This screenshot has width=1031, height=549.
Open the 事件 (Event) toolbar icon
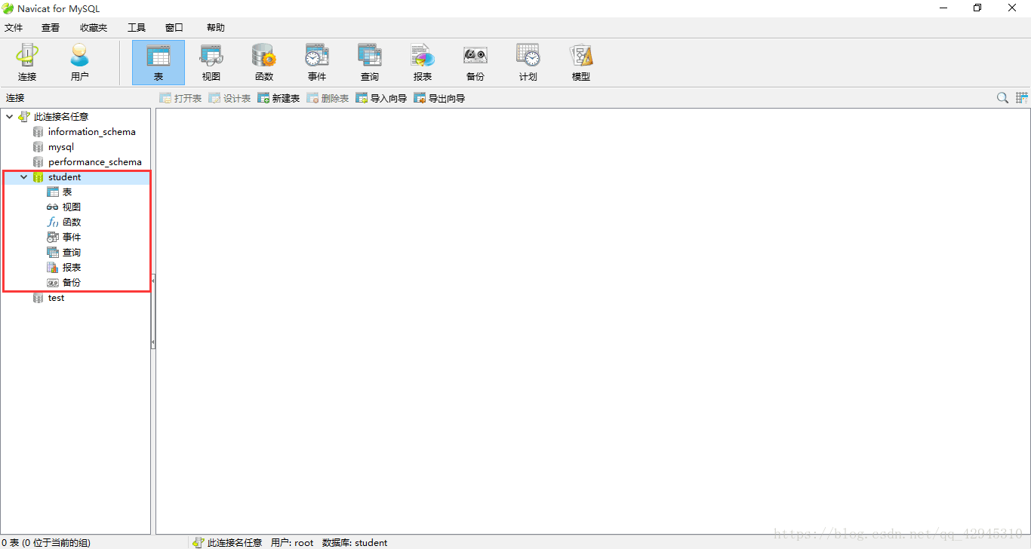click(x=317, y=63)
